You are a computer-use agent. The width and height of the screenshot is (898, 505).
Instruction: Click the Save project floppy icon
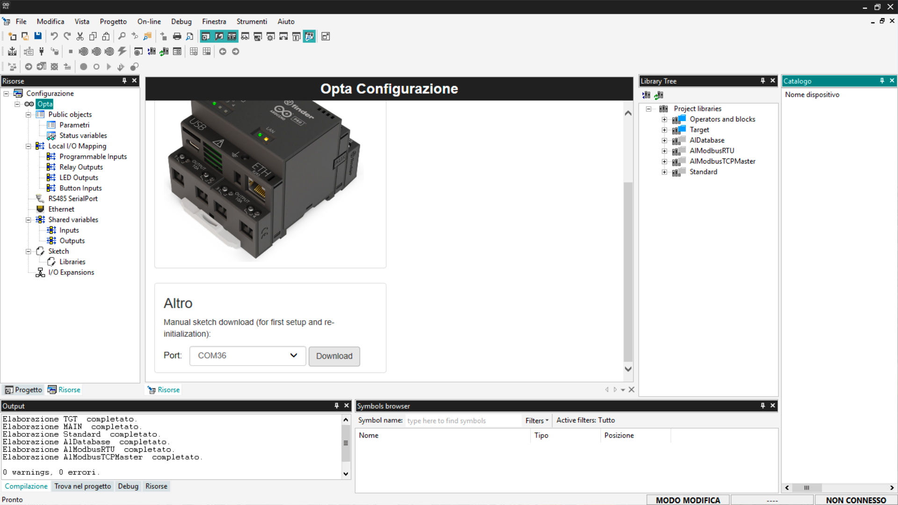coord(38,36)
